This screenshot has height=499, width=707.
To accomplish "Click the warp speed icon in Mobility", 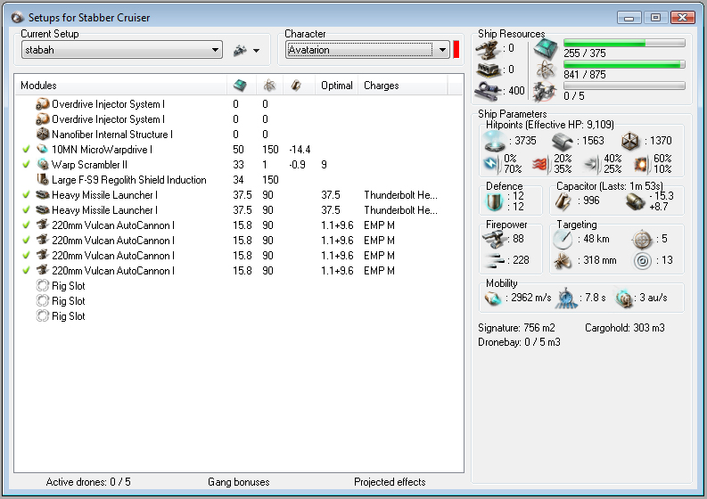I will (x=624, y=298).
